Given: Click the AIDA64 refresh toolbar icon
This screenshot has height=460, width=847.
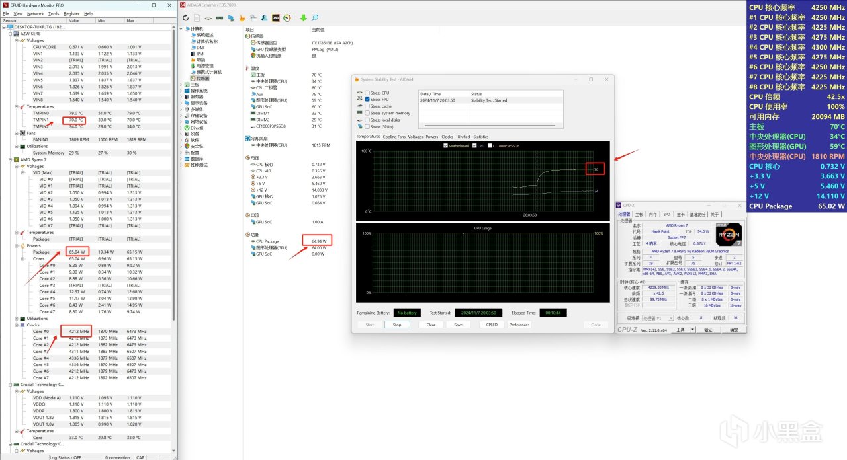Looking at the screenshot, I should pyautogui.click(x=187, y=18).
